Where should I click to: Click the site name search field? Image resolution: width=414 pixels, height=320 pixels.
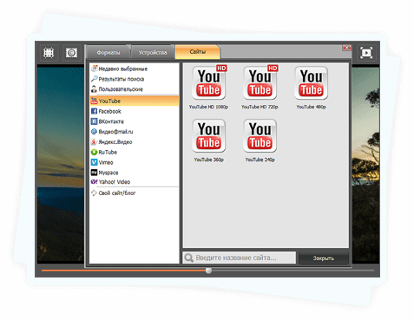click(240, 258)
